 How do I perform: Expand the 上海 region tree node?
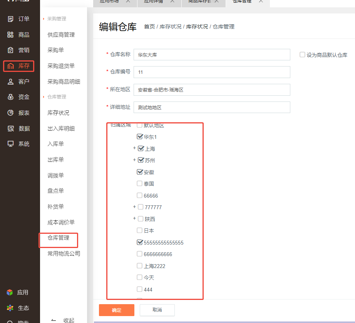pyautogui.click(x=134, y=148)
